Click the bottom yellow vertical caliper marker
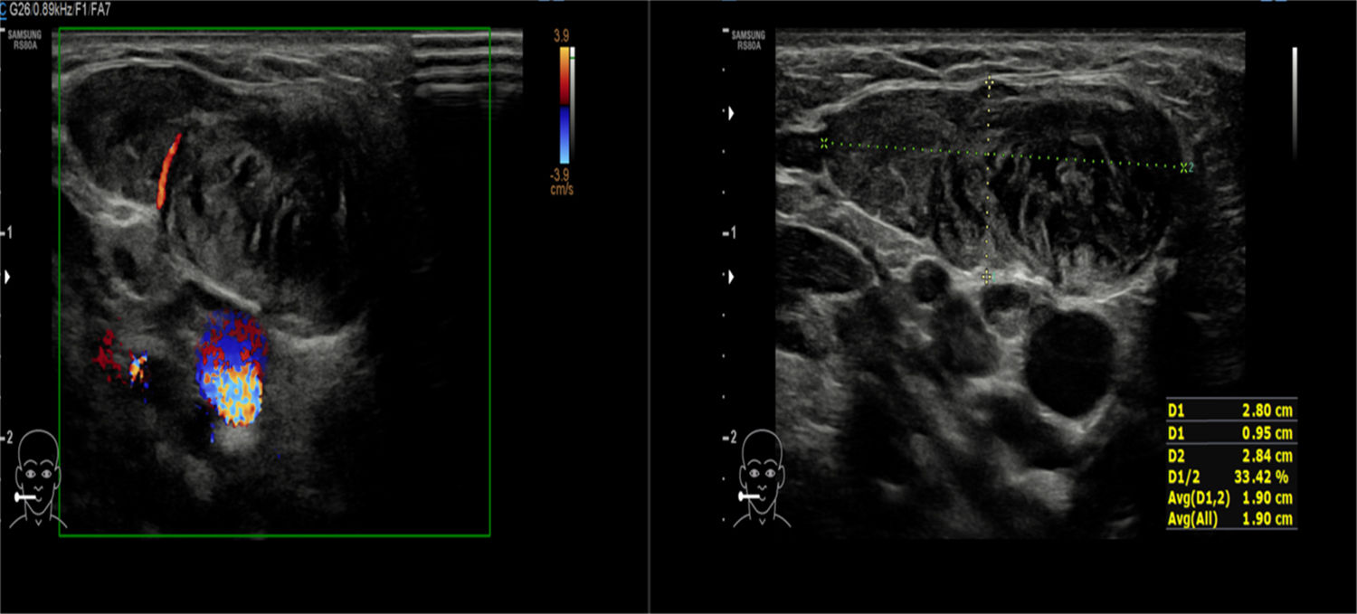 987,276
